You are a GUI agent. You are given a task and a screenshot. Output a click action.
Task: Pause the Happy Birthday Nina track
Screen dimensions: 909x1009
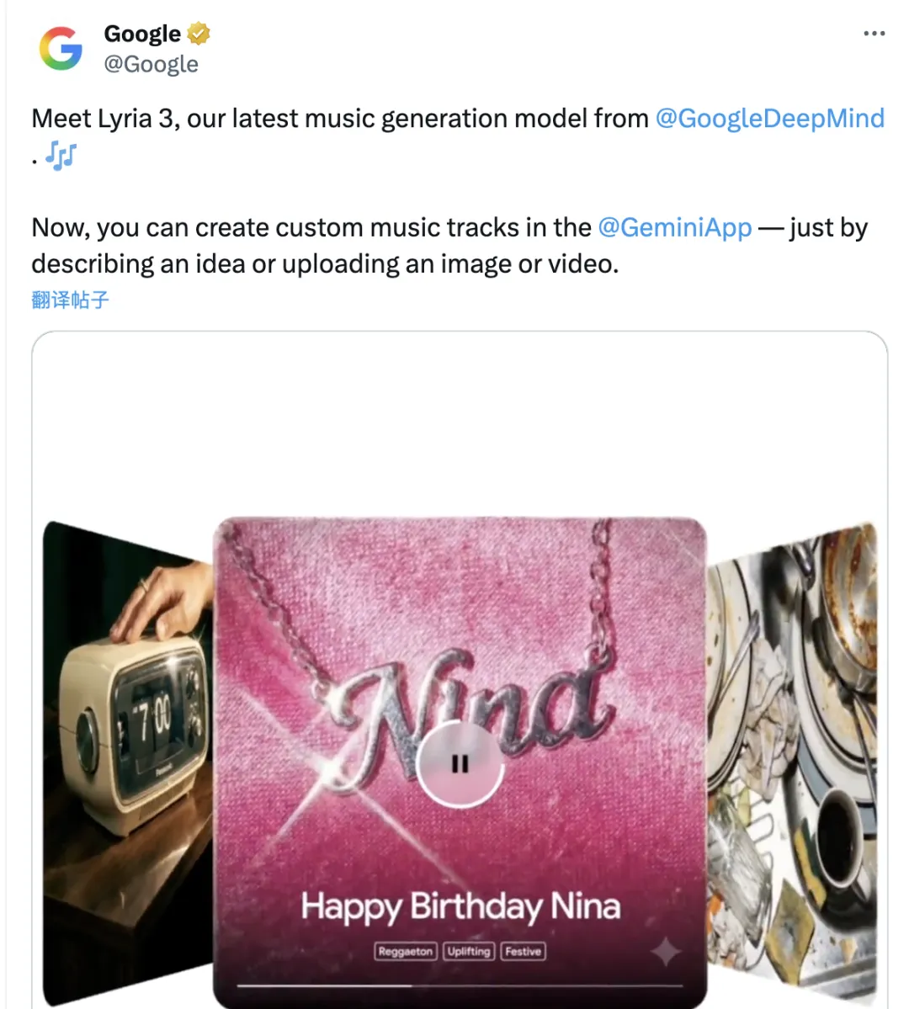coord(460,764)
